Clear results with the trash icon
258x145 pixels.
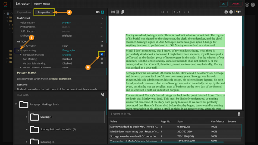coord(239,114)
